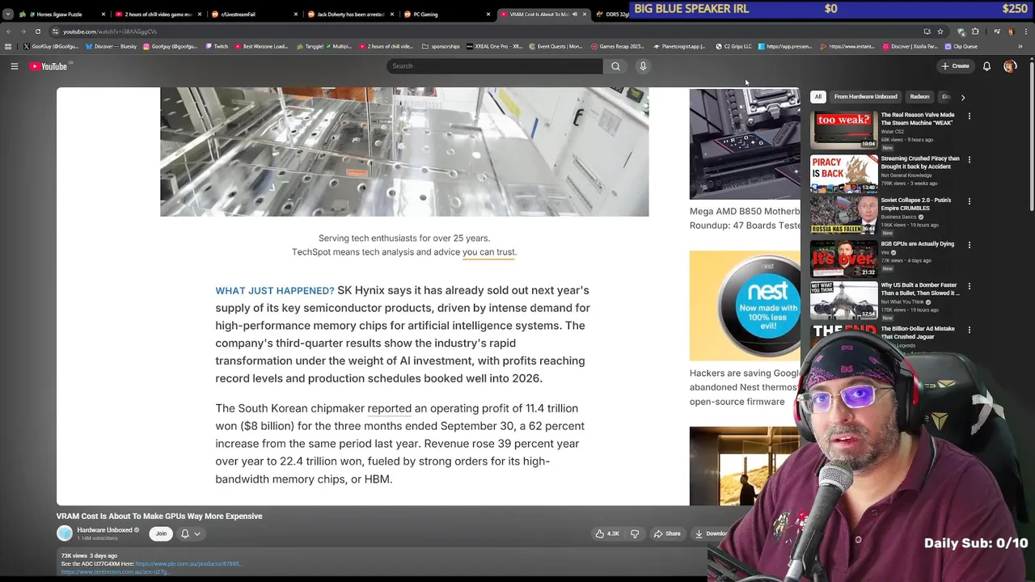The image size is (1035, 582).
Task: Open the Twitch bookmark
Action: click(x=216, y=47)
